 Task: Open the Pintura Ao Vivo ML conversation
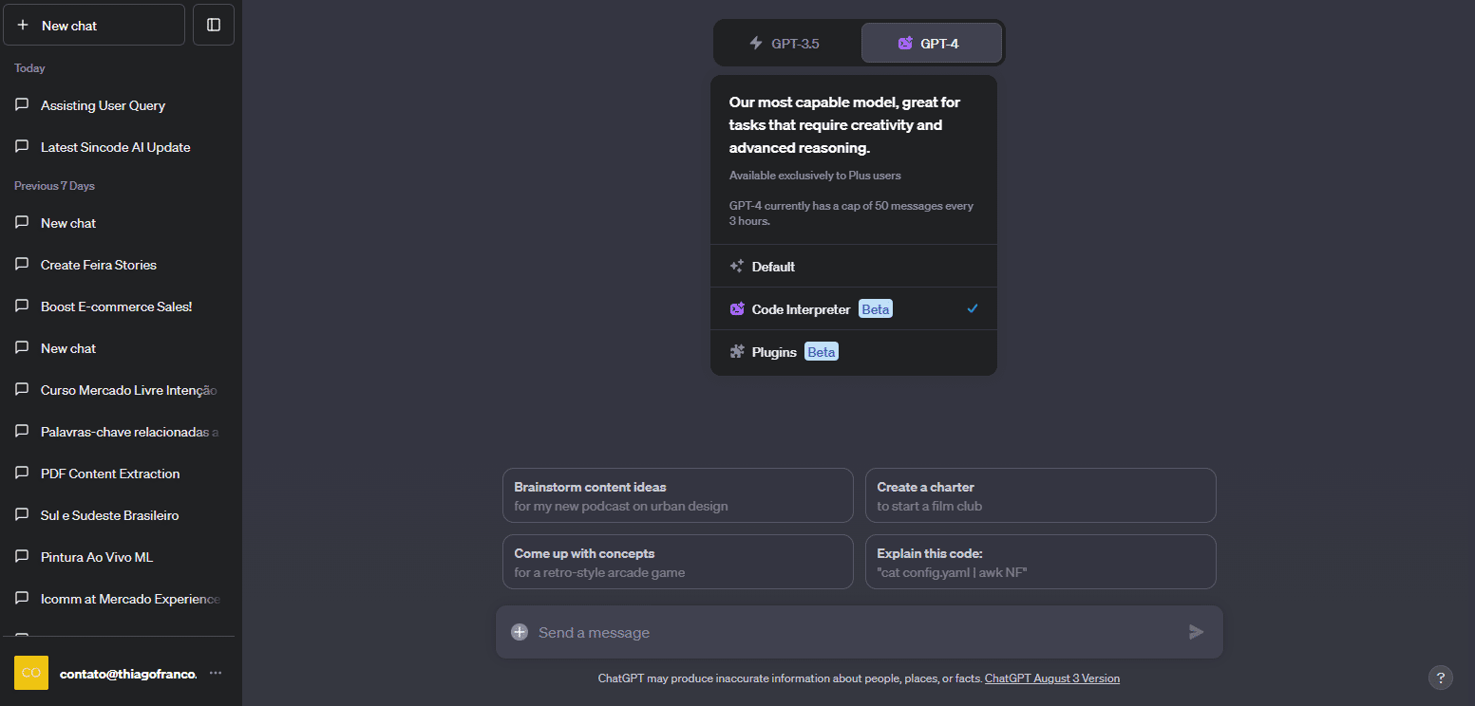click(x=118, y=557)
